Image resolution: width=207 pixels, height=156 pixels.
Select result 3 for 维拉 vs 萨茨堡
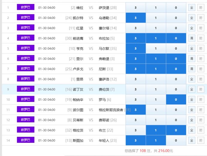136,8
